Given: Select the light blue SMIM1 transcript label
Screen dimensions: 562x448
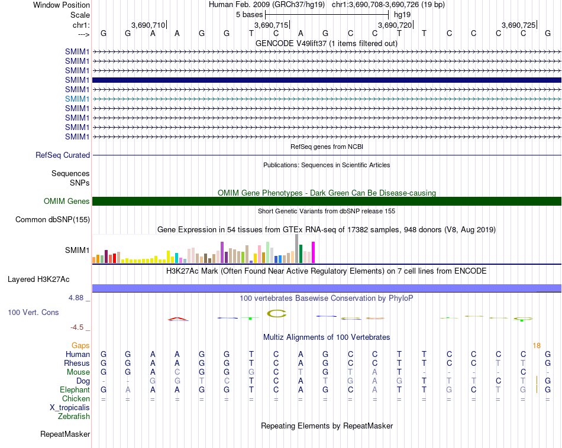Looking at the screenshot, I should coord(77,99).
